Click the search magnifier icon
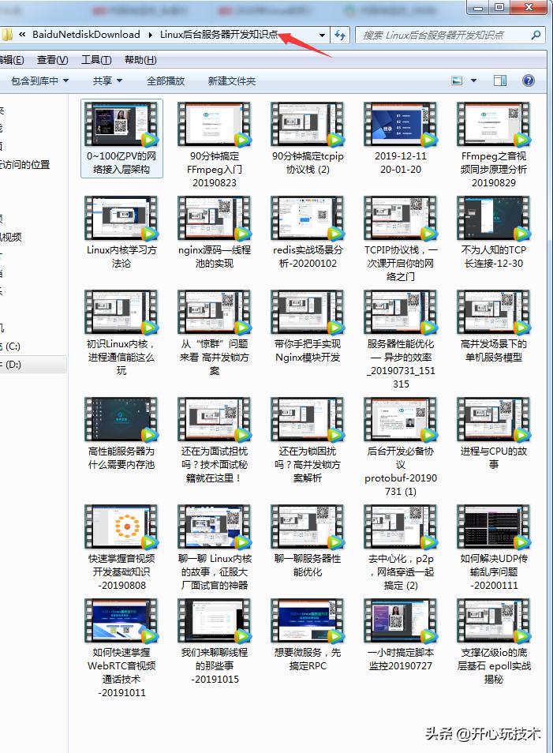The height and width of the screenshot is (753, 553). (536, 35)
